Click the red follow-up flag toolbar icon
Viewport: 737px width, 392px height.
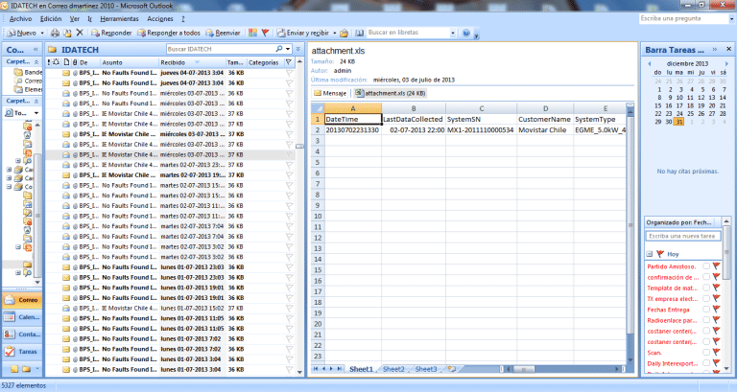coord(265,33)
